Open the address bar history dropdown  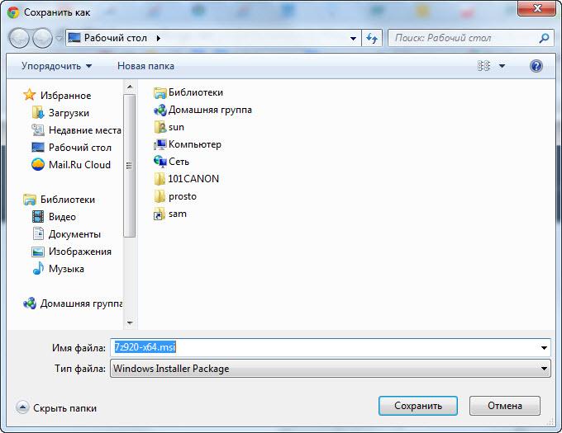pyautogui.click(x=353, y=38)
